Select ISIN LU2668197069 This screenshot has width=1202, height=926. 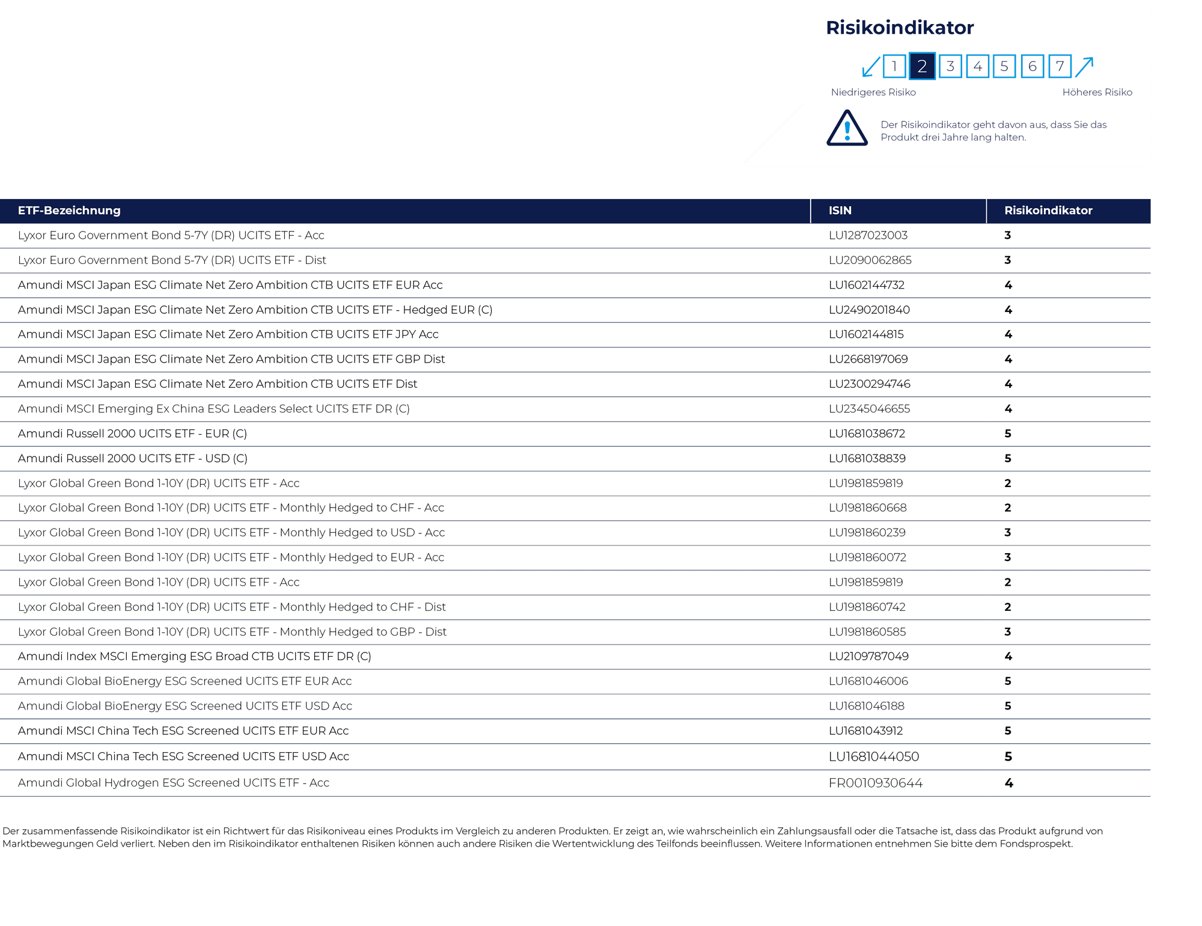tap(868, 359)
